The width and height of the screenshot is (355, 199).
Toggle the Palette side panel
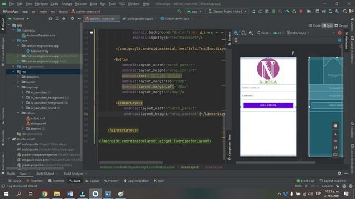point(229,38)
